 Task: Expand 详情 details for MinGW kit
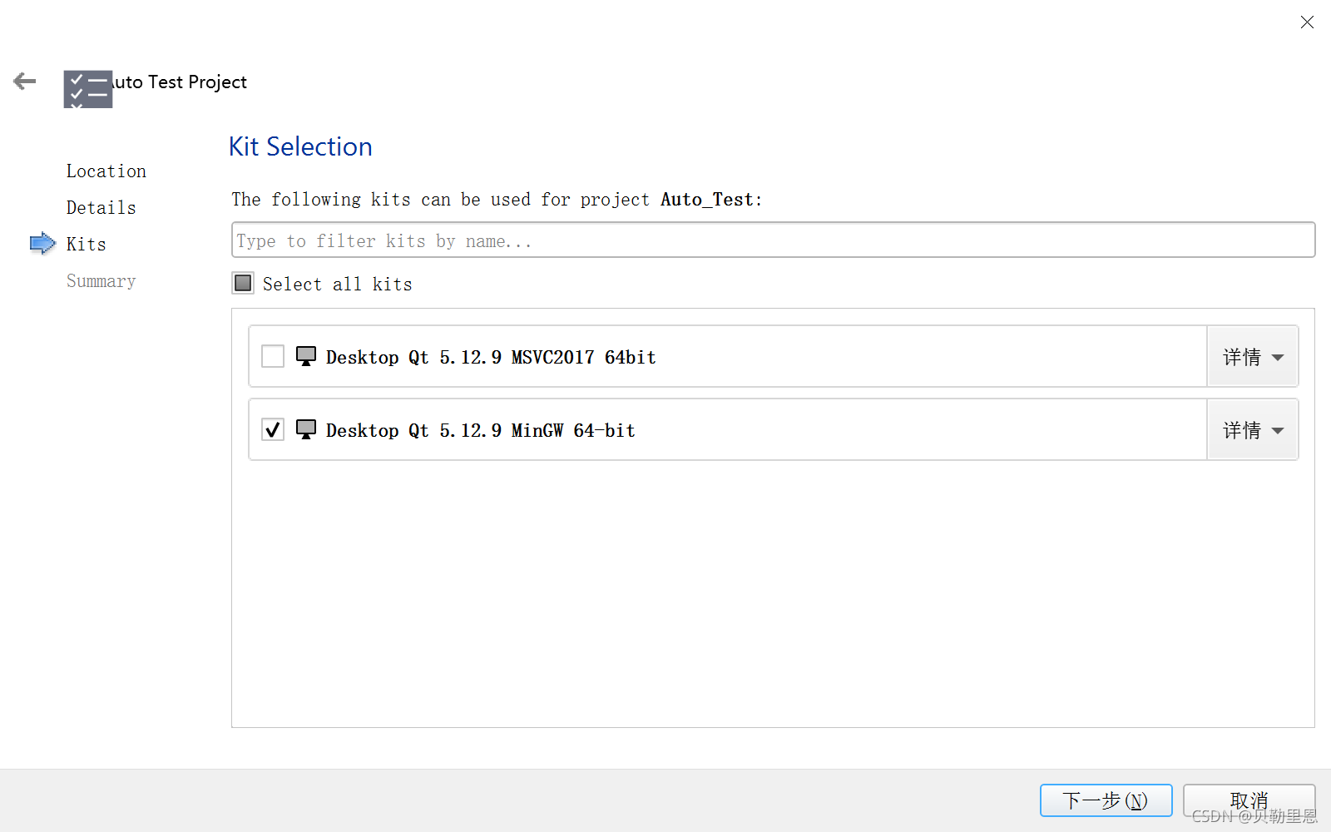[x=1253, y=430]
